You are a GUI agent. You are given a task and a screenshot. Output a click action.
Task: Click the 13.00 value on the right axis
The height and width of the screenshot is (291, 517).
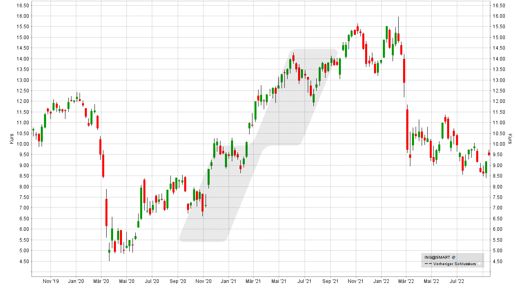click(x=500, y=80)
